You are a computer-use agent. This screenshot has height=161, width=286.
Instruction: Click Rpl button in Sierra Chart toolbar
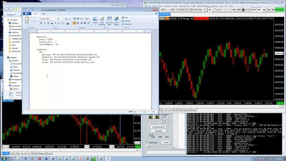tap(234, 10)
